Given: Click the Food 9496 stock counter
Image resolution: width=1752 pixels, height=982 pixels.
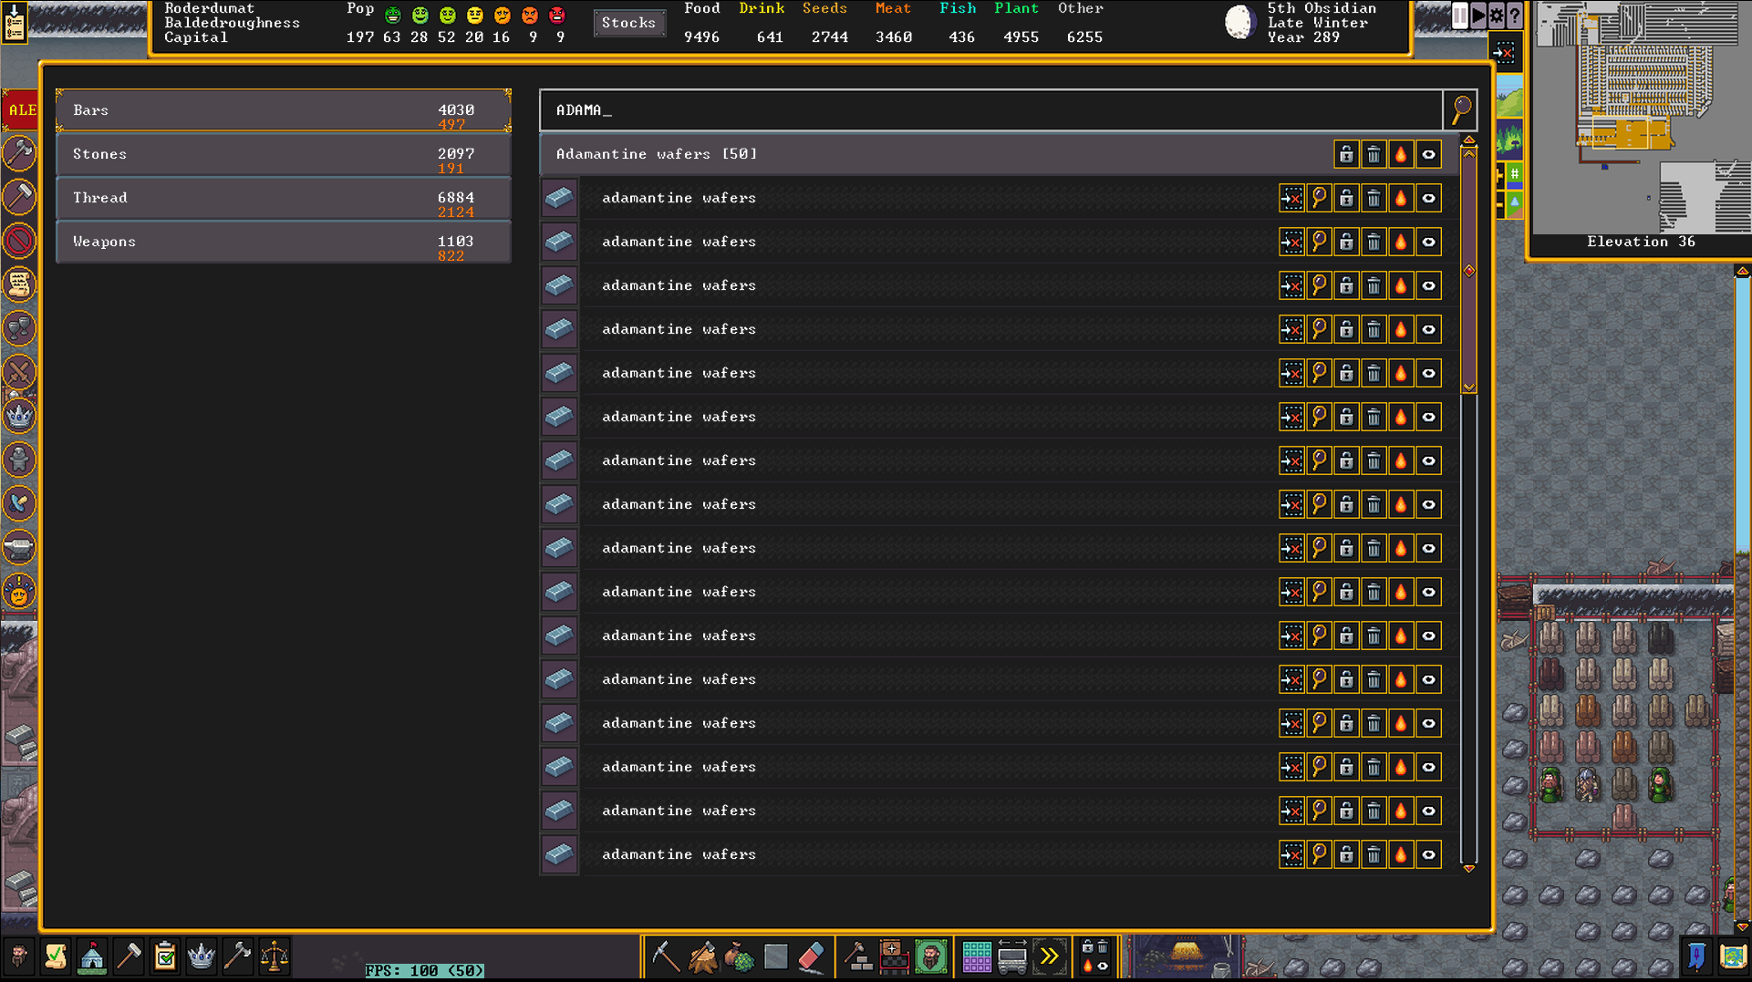Looking at the screenshot, I should point(701,23).
